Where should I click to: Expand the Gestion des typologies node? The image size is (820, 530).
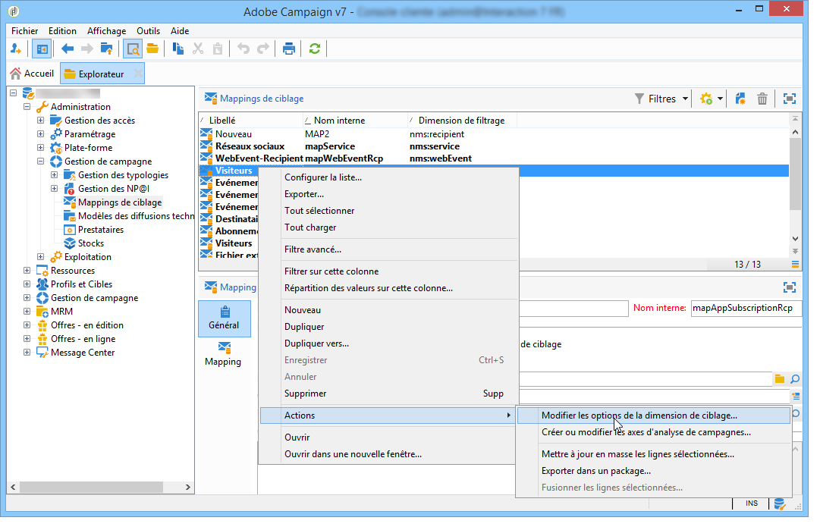[54, 174]
